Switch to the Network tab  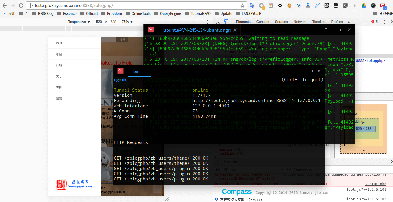pos(300,22)
